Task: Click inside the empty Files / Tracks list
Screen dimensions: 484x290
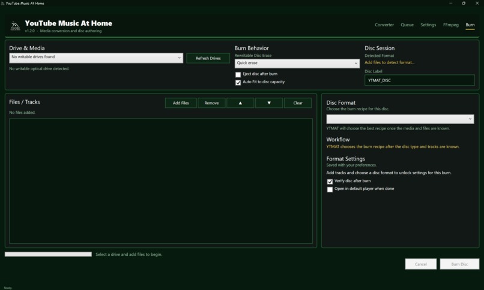Action: coord(161,181)
